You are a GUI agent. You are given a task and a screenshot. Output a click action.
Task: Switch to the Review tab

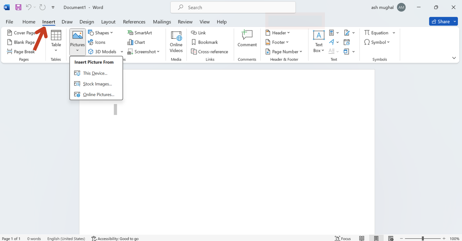tap(185, 22)
